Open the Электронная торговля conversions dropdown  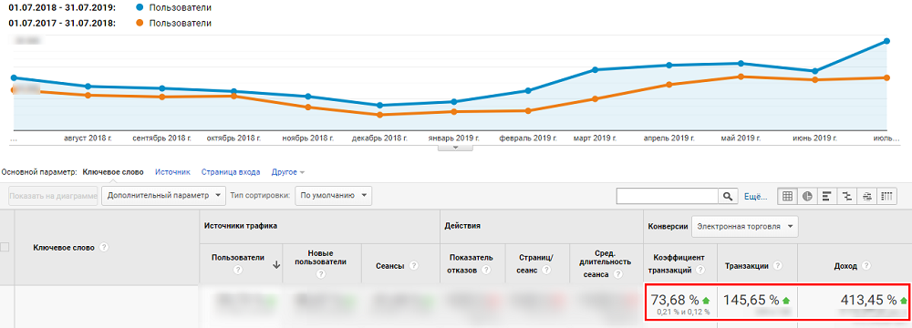[744, 226]
